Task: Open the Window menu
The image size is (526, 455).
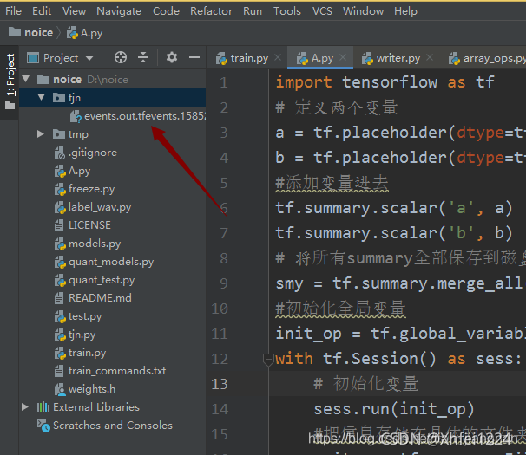Action: [363, 11]
